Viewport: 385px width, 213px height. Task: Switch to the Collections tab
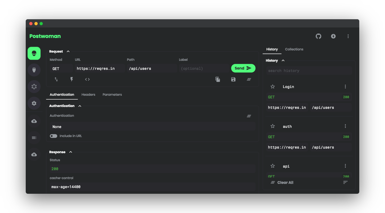click(294, 49)
